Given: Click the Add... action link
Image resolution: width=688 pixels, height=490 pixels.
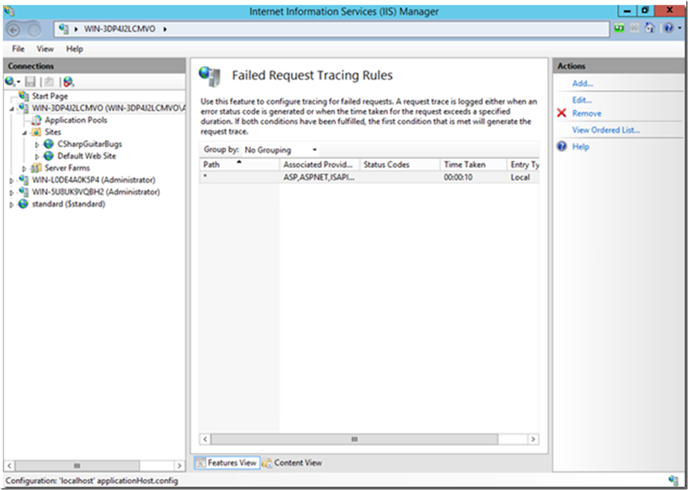Looking at the screenshot, I should point(582,83).
